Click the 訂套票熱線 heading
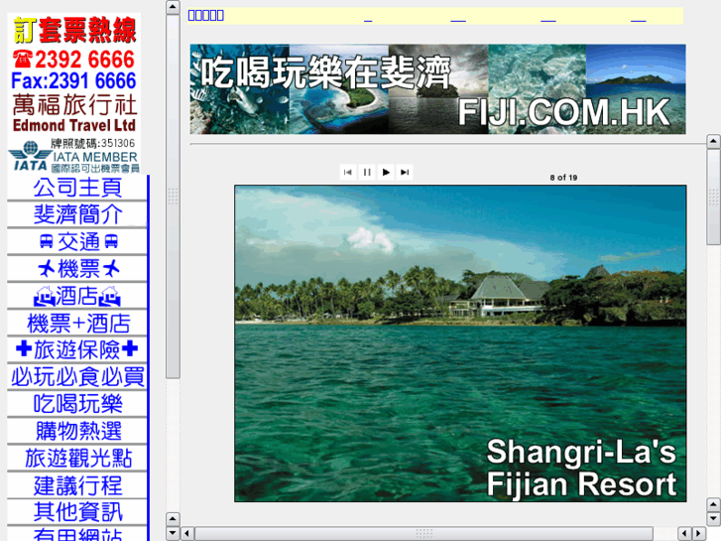This screenshot has height=541, width=721. click(74, 30)
